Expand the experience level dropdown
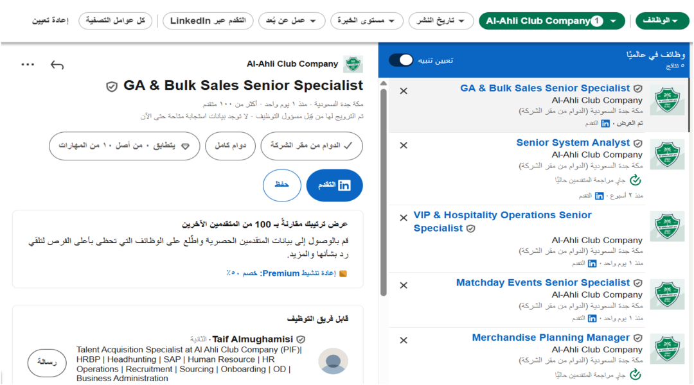694x385 pixels. [x=367, y=21]
